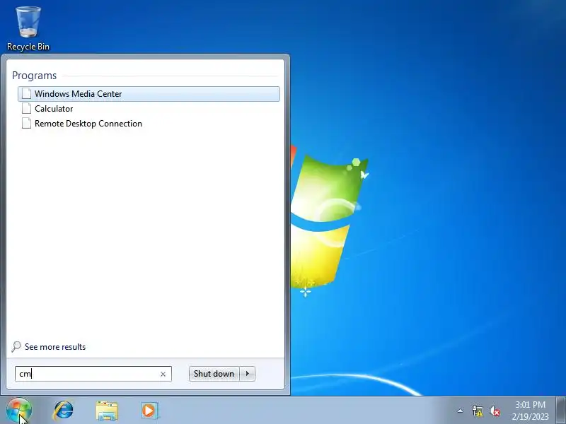Viewport: 566px width, 424px height.
Task: Click the Calculator result file icon
Action: [26, 108]
